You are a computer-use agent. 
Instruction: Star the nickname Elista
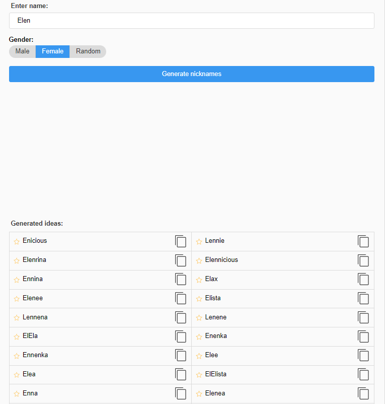pos(199,299)
